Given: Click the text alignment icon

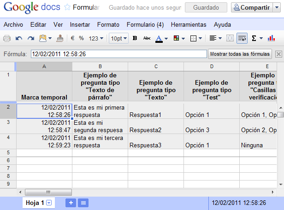Looking at the screenshot, I should 213,38.
